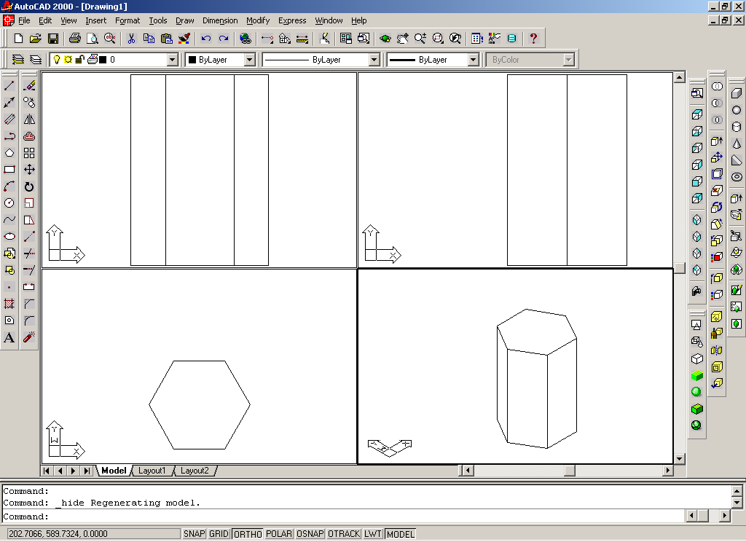Choose the Spline draw tool
The width and height of the screenshot is (746, 542).
[x=9, y=220]
